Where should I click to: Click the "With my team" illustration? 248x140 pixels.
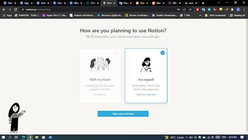(x=100, y=65)
